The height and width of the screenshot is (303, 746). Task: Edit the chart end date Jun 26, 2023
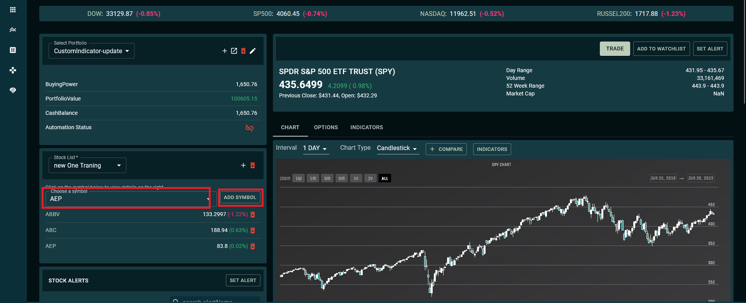701,178
